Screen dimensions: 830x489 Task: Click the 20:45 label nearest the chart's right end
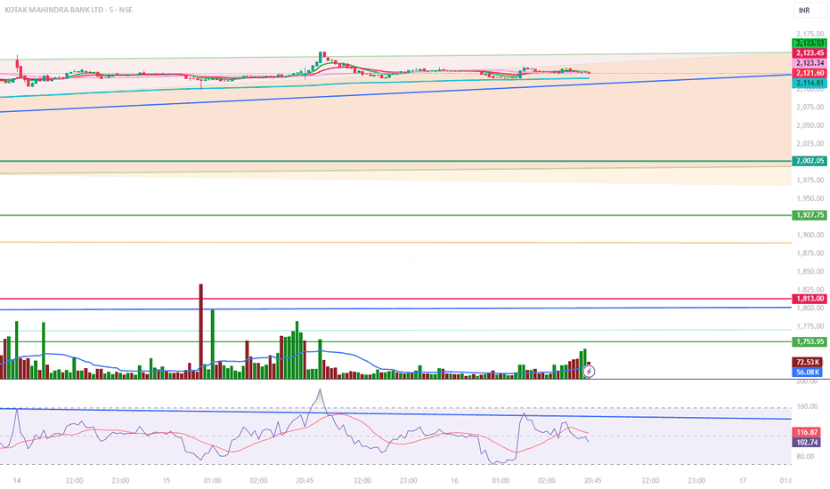pos(592,480)
